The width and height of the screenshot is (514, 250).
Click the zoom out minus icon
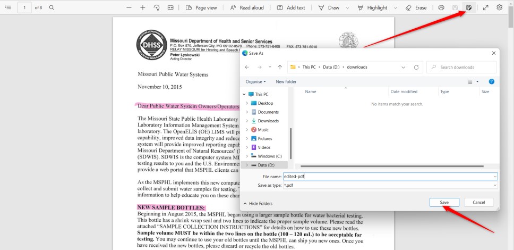129,7
